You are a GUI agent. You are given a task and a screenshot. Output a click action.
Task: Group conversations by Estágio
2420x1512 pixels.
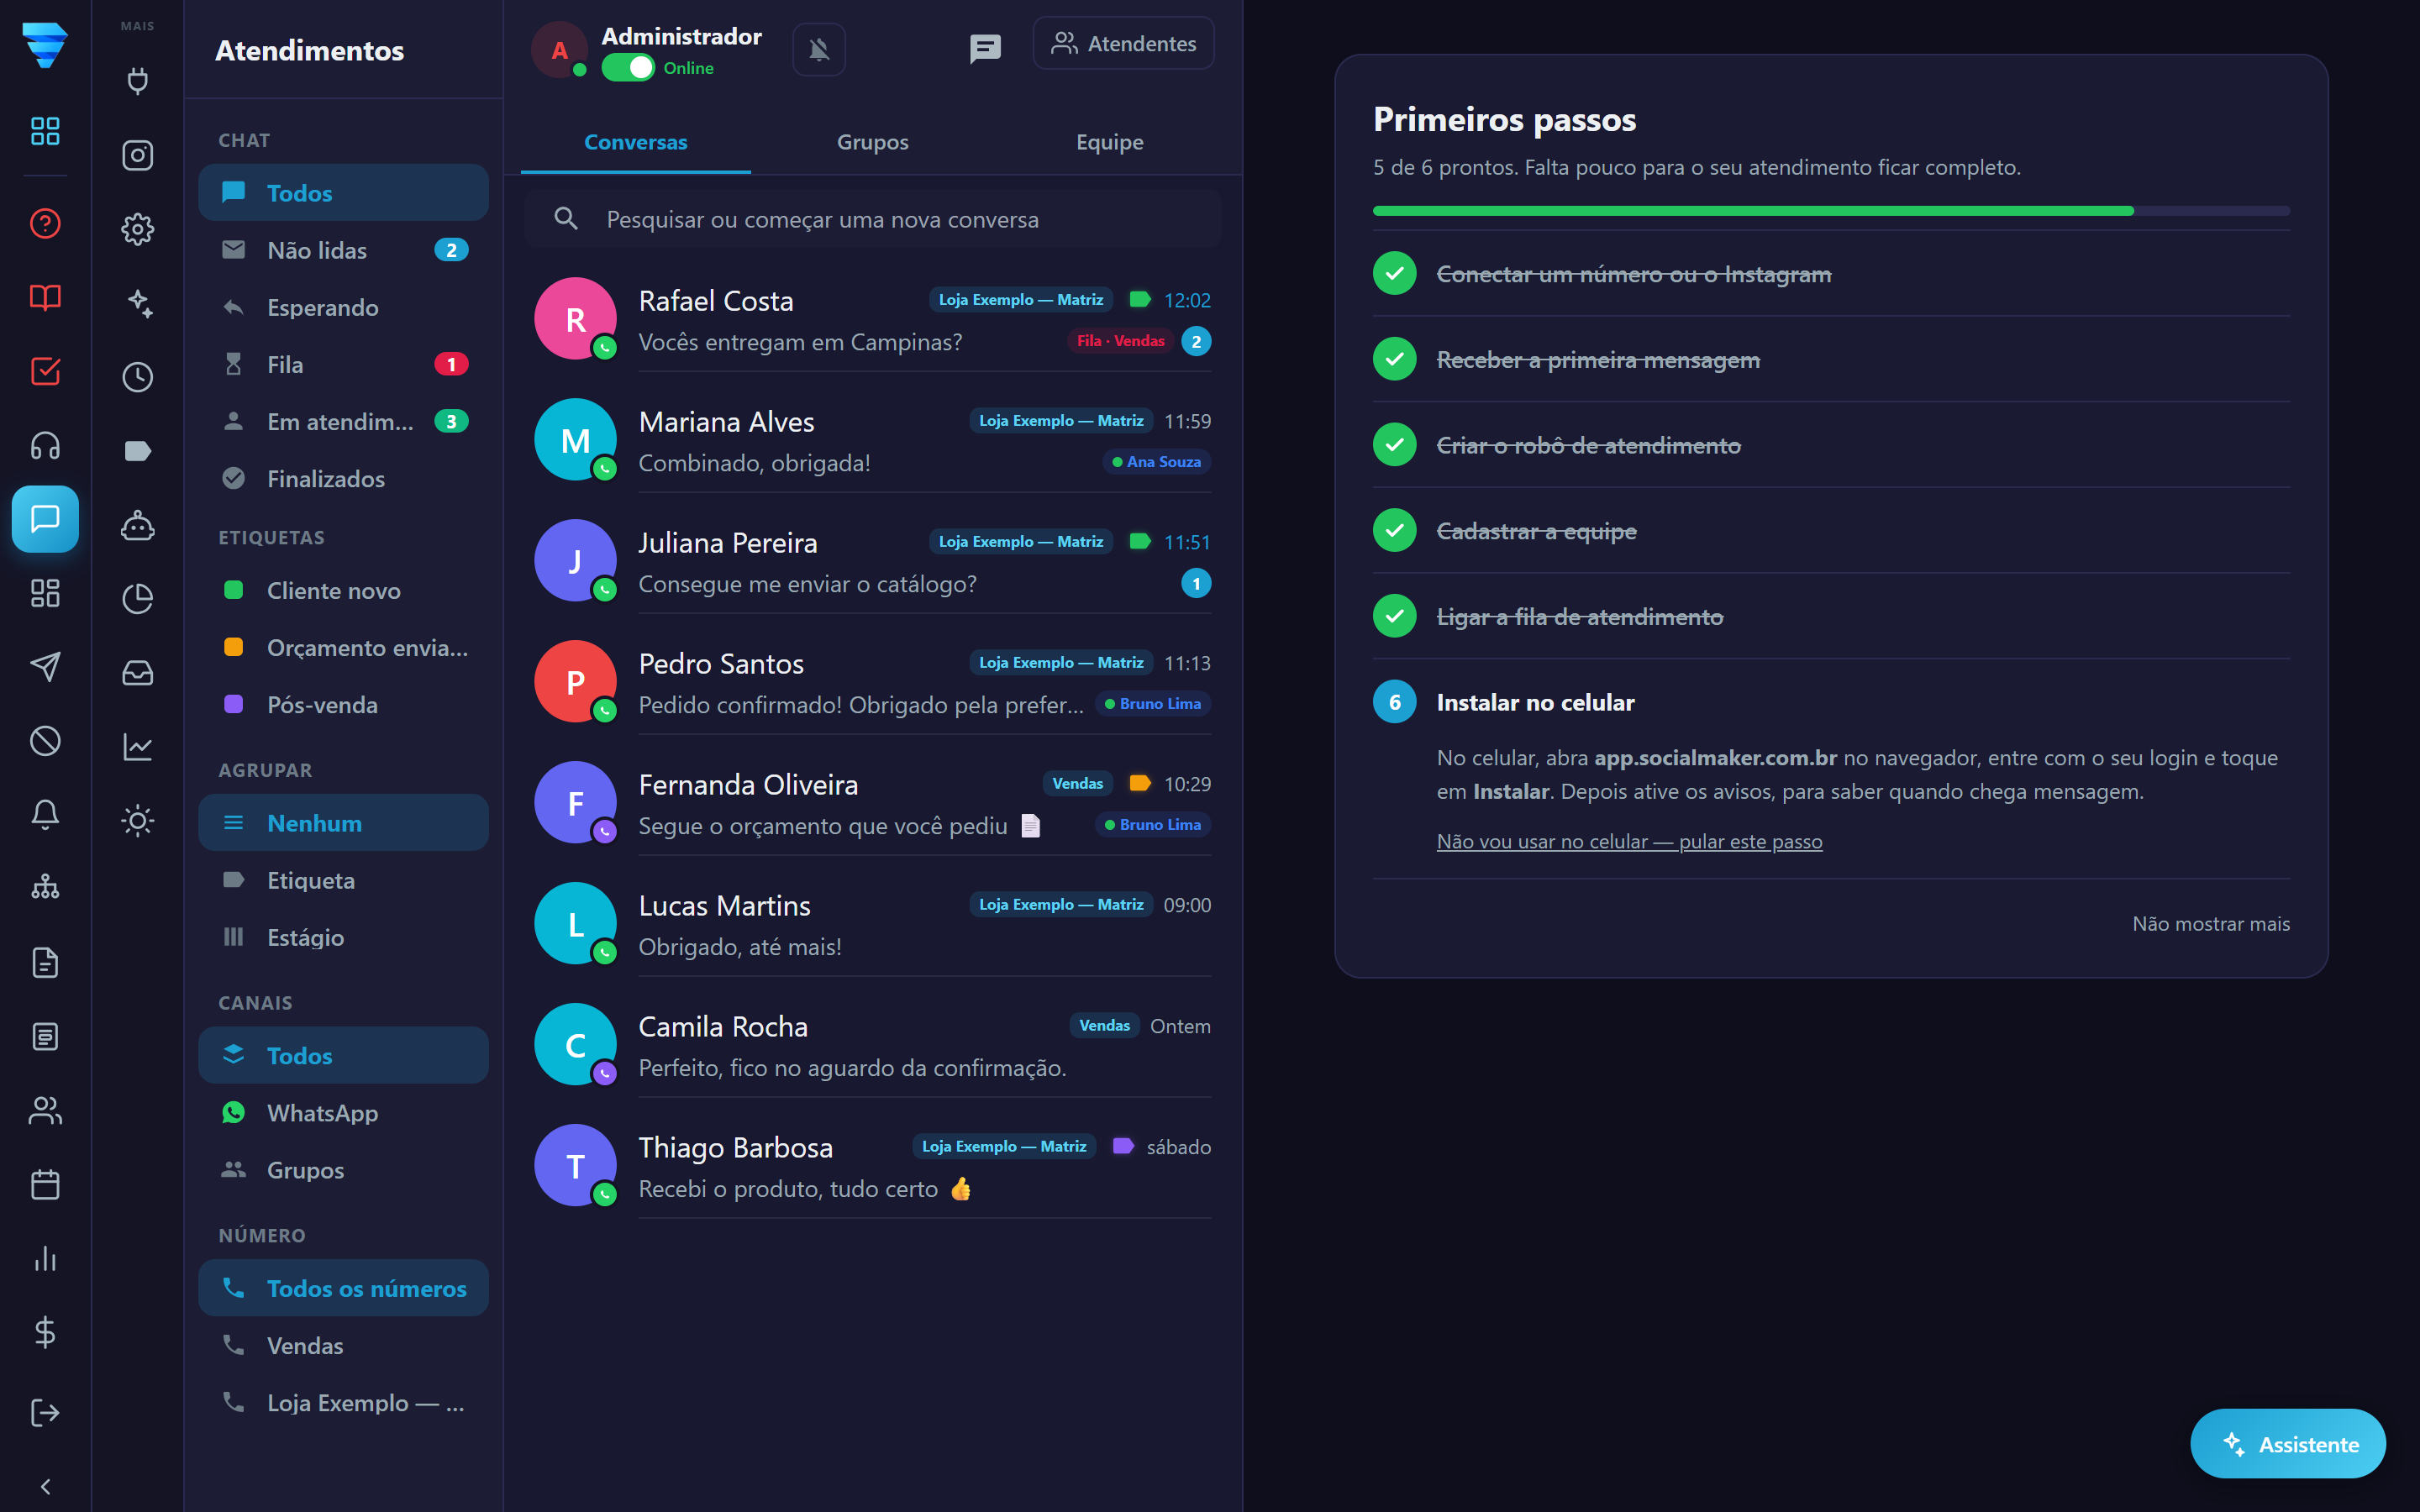pos(343,937)
